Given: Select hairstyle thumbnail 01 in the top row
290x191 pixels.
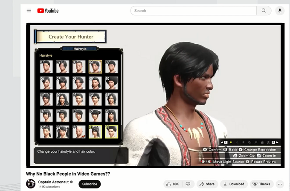Looking at the screenshot, I should point(46,67).
